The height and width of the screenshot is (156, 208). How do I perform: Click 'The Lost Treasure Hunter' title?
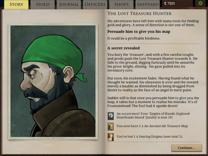139,14
